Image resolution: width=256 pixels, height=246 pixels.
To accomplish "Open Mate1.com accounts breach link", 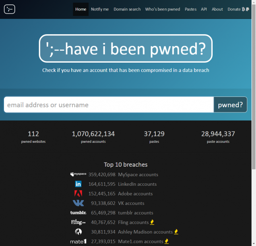I will click(141, 241).
